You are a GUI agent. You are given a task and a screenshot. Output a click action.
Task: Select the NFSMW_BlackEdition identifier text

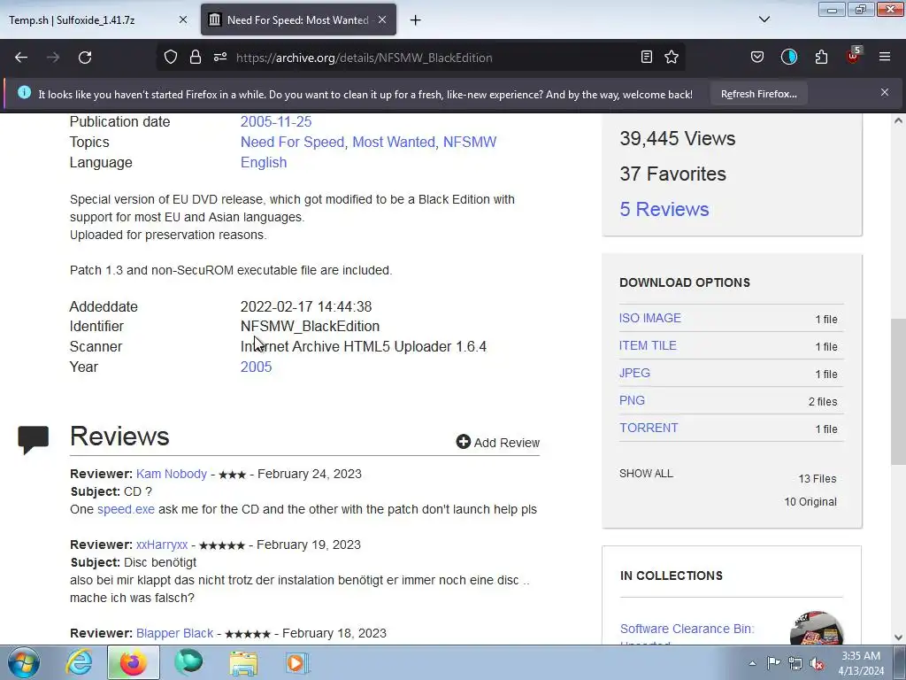310,326
